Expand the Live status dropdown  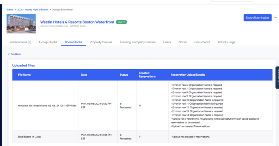point(121,22)
